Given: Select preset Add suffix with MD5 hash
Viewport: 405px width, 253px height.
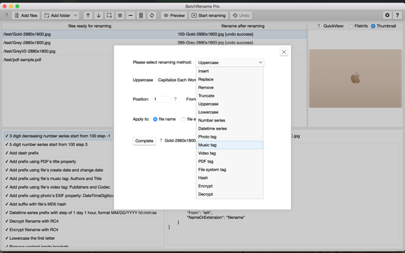Looking at the screenshot, I should click(59, 204).
